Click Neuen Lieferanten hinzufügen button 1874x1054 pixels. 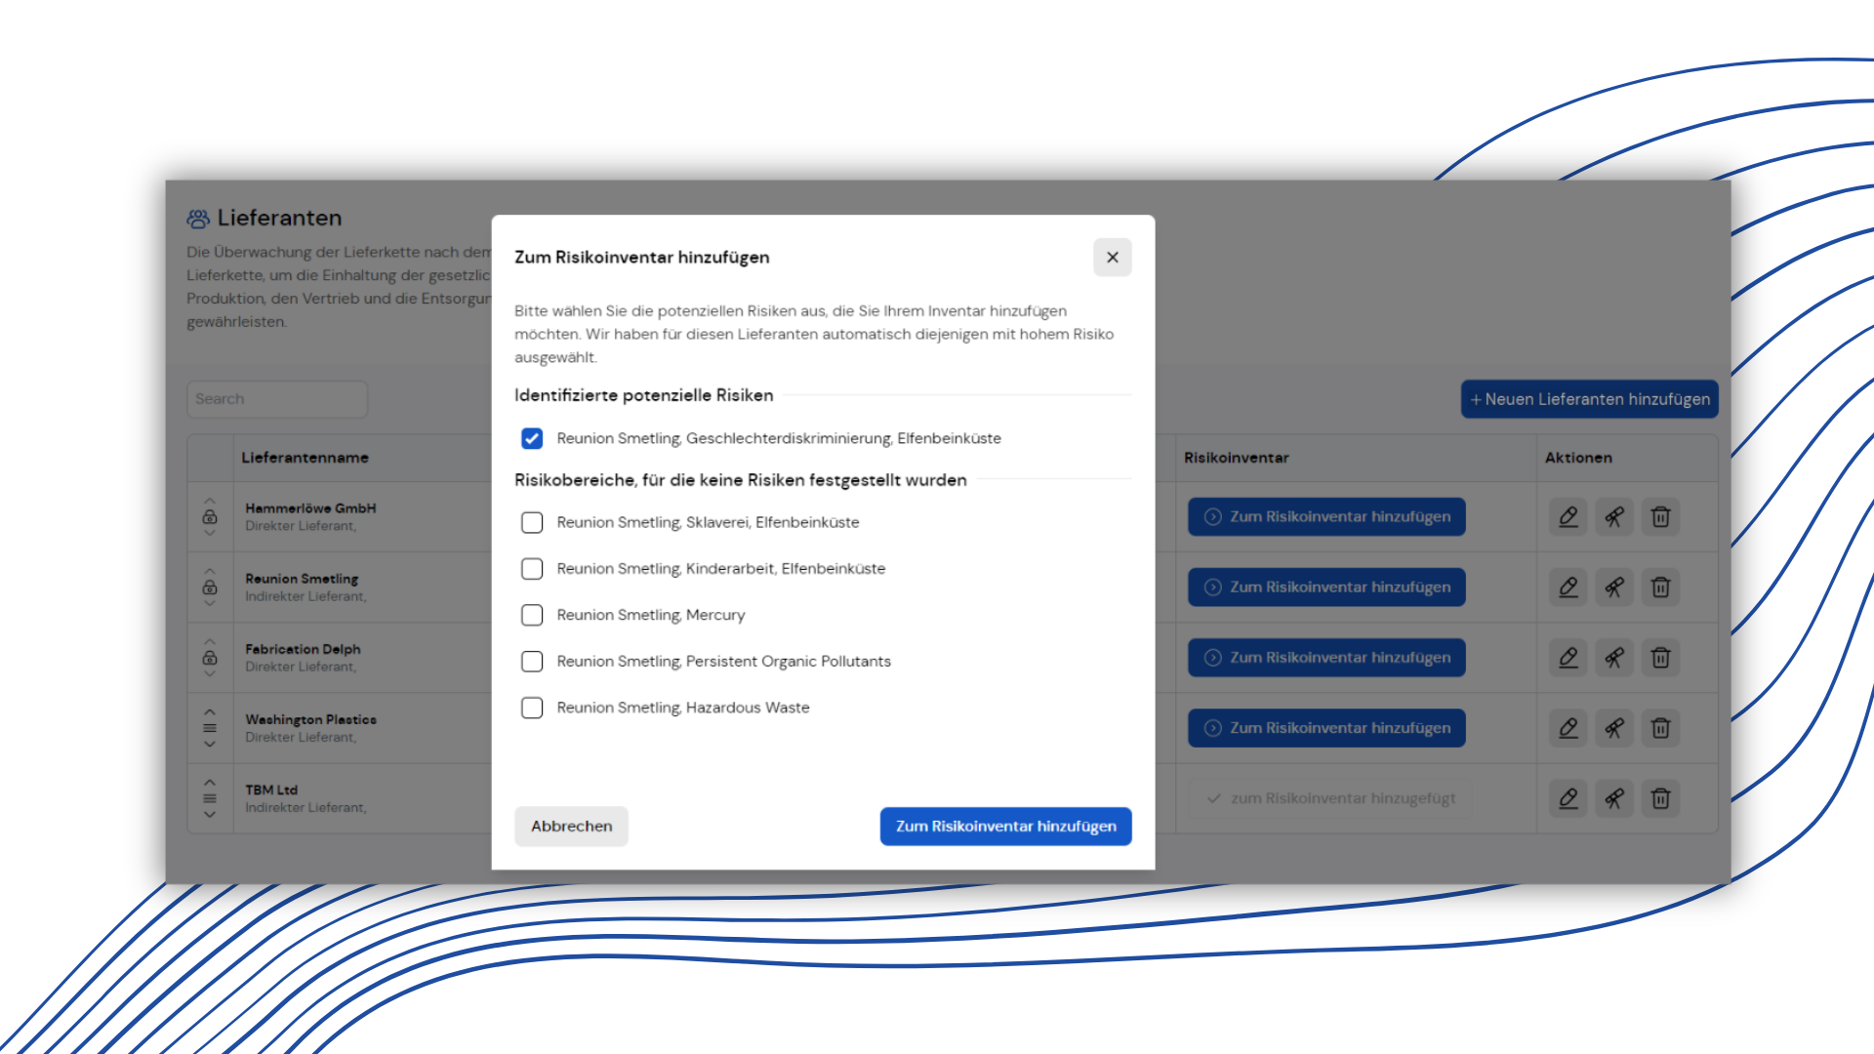pos(1589,399)
